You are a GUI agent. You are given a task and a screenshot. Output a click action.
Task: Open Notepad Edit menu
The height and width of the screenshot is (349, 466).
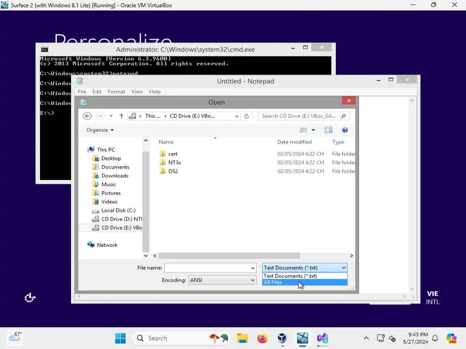tap(97, 92)
